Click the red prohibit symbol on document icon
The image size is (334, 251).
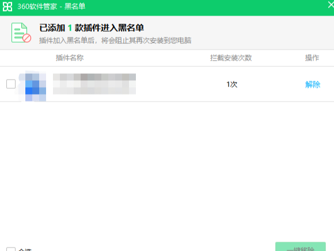[x=27, y=38]
